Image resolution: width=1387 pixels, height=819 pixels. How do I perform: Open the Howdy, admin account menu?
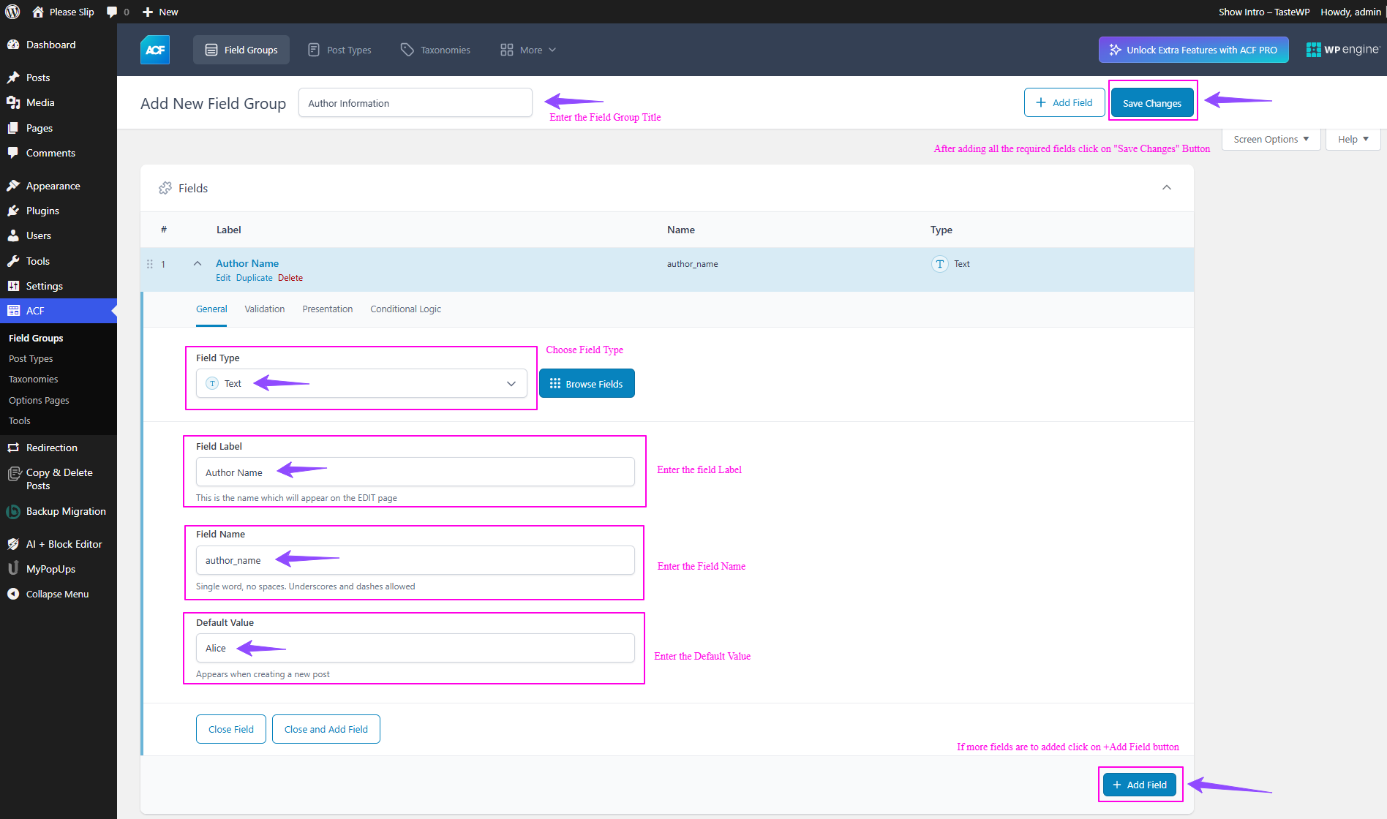coord(1350,12)
